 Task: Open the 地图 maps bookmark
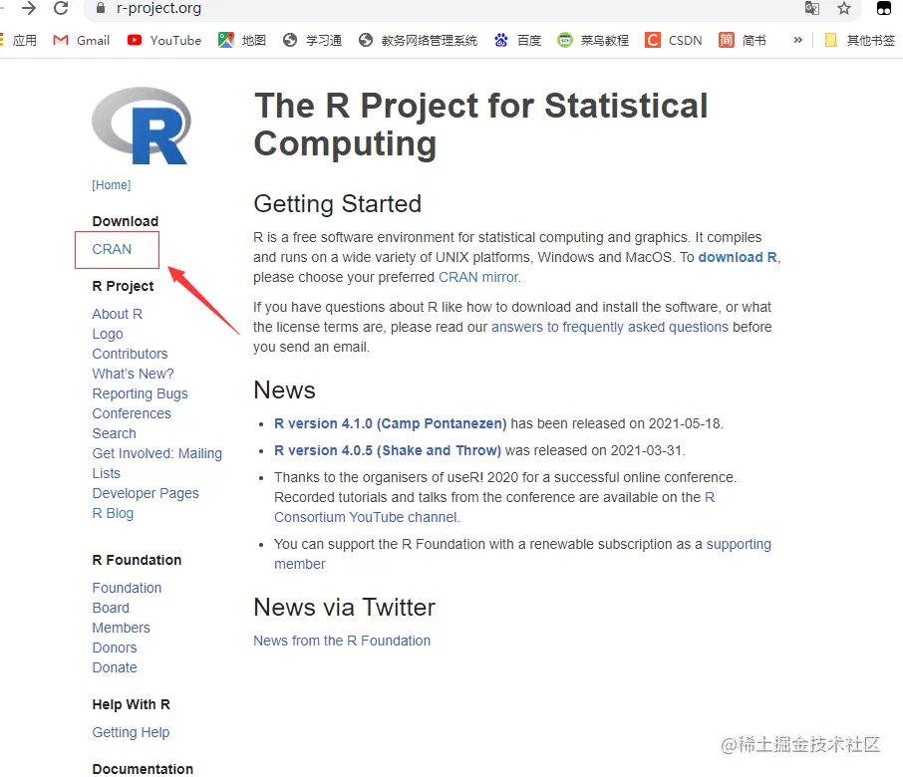(x=242, y=40)
